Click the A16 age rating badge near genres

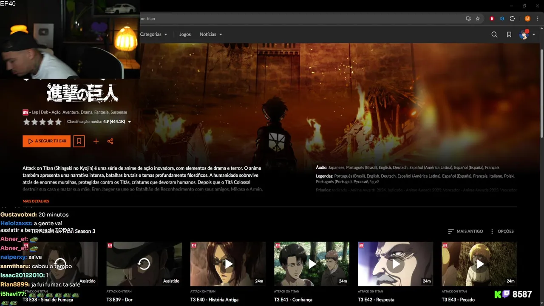tap(25, 112)
